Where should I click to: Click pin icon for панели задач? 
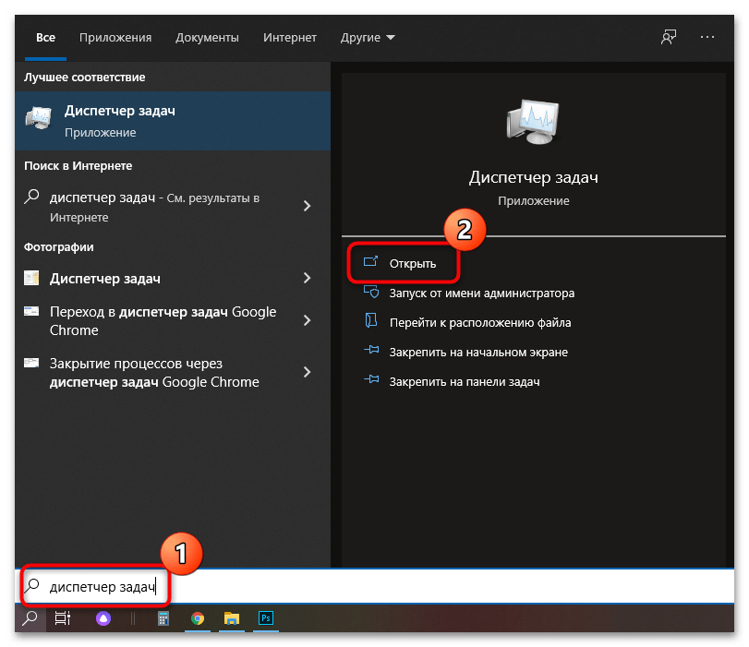coord(371,379)
